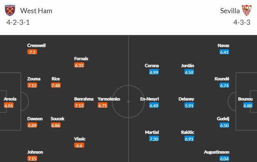This screenshot has width=257, height=162.
Task: Click the Sevilla club crest icon
Action: pyautogui.click(x=247, y=10)
